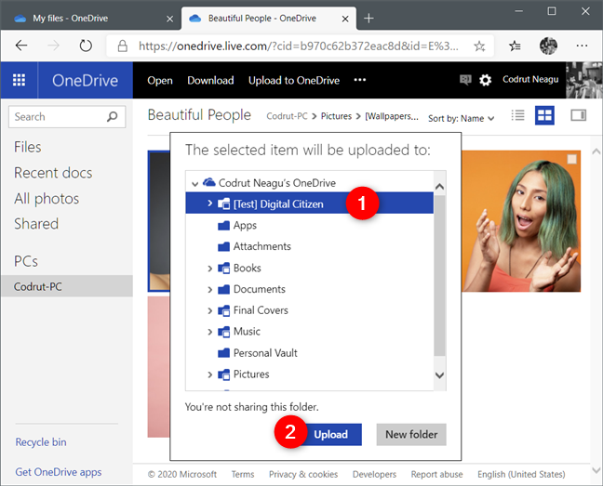
Task: Open the Recycle bin link
Action: point(41,441)
